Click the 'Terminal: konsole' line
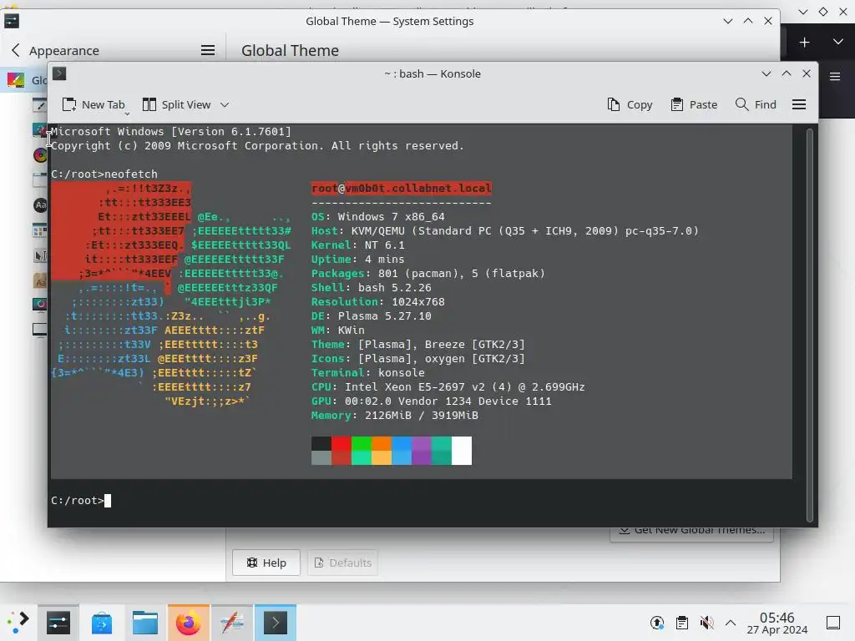 point(368,373)
